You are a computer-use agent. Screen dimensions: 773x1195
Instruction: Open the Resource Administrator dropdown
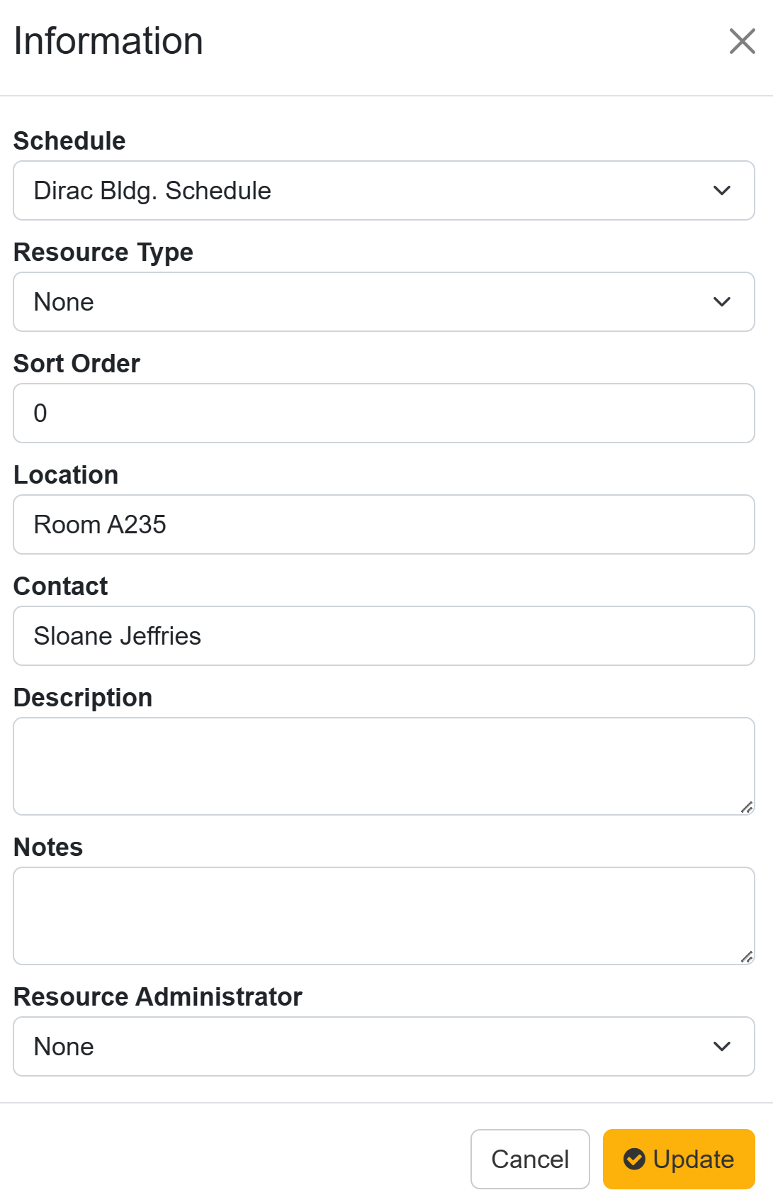pos(383,1047)
